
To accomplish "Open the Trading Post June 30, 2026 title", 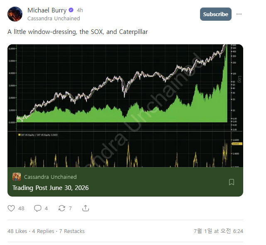I will point(51,188).
